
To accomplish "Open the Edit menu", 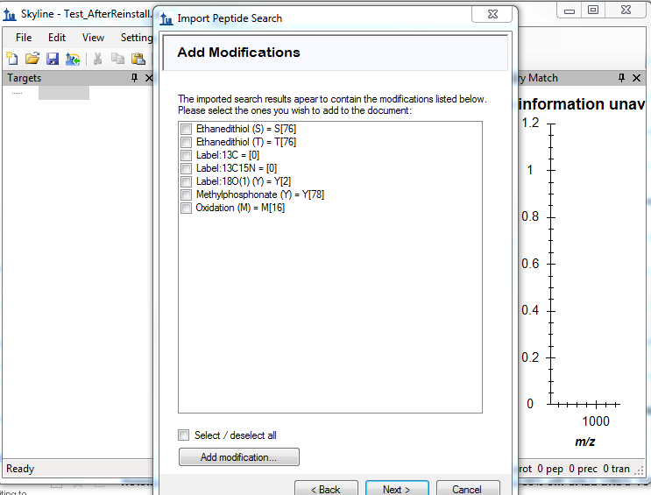I will [57, 38].
